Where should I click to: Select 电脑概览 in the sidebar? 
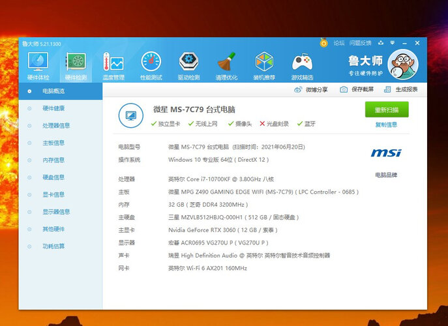pyautogui.click(x=60, y=91)
